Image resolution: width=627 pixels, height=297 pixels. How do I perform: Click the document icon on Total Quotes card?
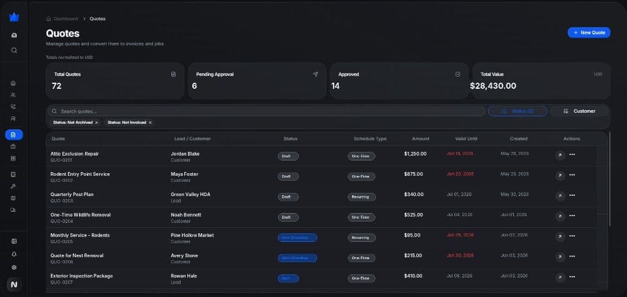pos(173,74)
